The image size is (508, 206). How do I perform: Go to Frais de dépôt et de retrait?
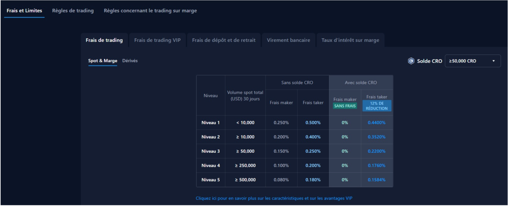224,40
